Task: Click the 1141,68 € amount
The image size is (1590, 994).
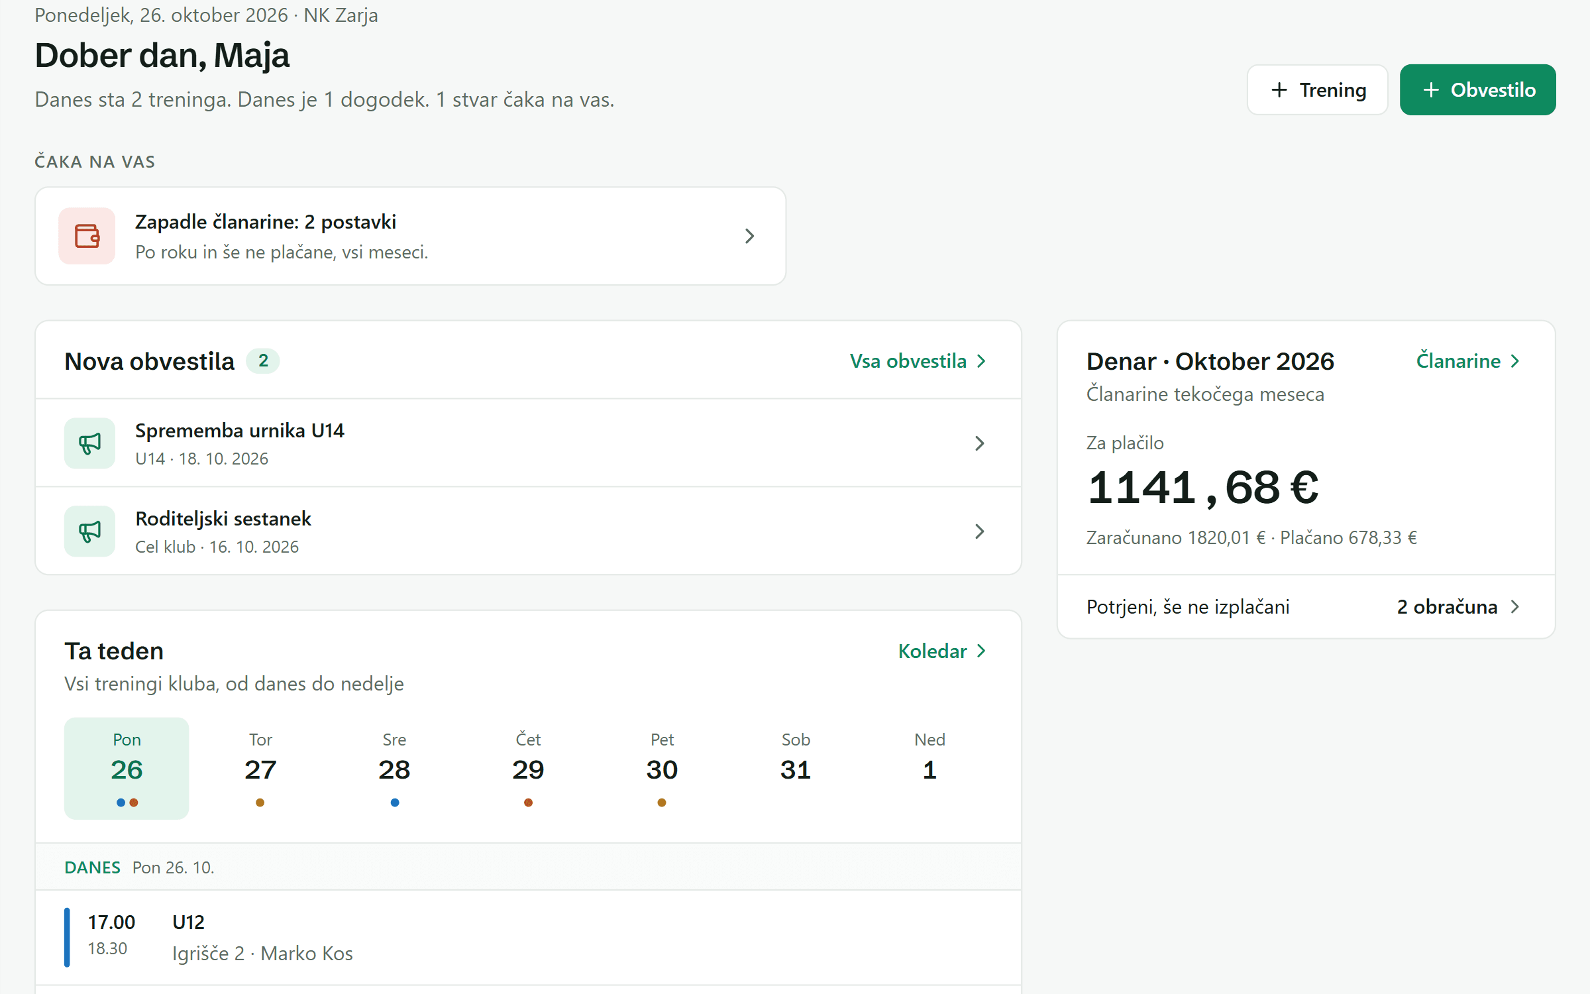Action: (x=1203, y=488)
